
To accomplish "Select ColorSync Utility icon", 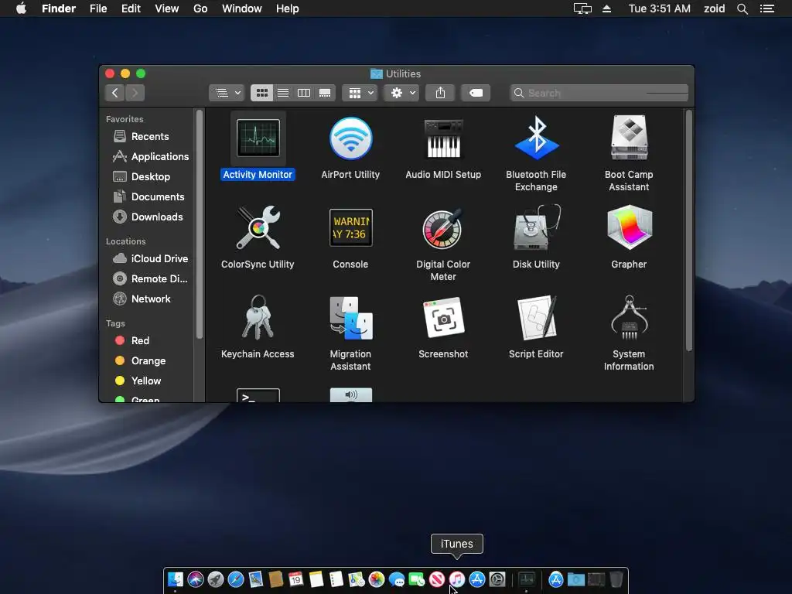I will tap(258, 227).
